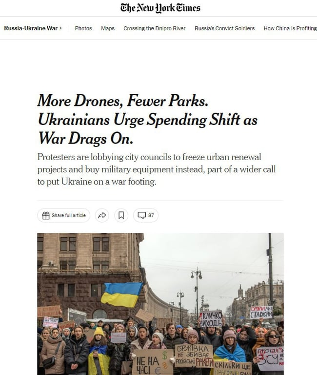Click the cardboard sign with dollar symbol
Viewport: 317px width, 375px height.
click(153, 362)
